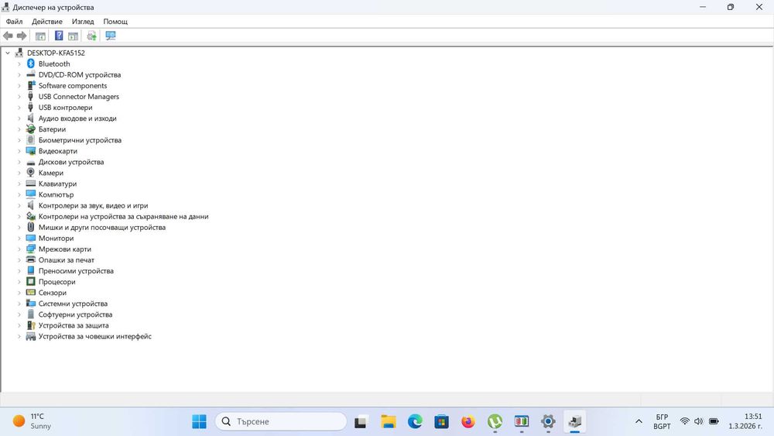Click the scan for hardware changes monitor icon

pos(111,36)
